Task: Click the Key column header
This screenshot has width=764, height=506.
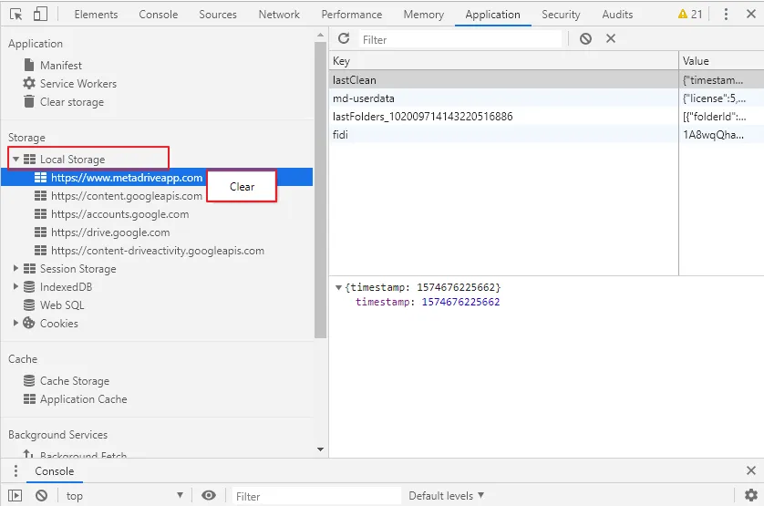Action: click(504, 61)
